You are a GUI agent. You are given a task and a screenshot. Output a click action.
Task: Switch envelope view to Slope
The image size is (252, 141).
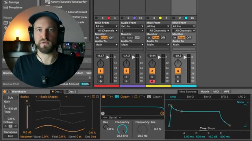pos(211,128)
